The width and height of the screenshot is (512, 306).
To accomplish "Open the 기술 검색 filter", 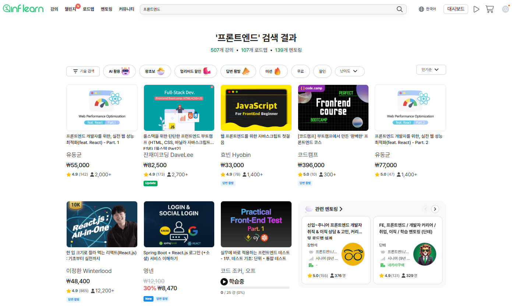I will tap(83, 71).
